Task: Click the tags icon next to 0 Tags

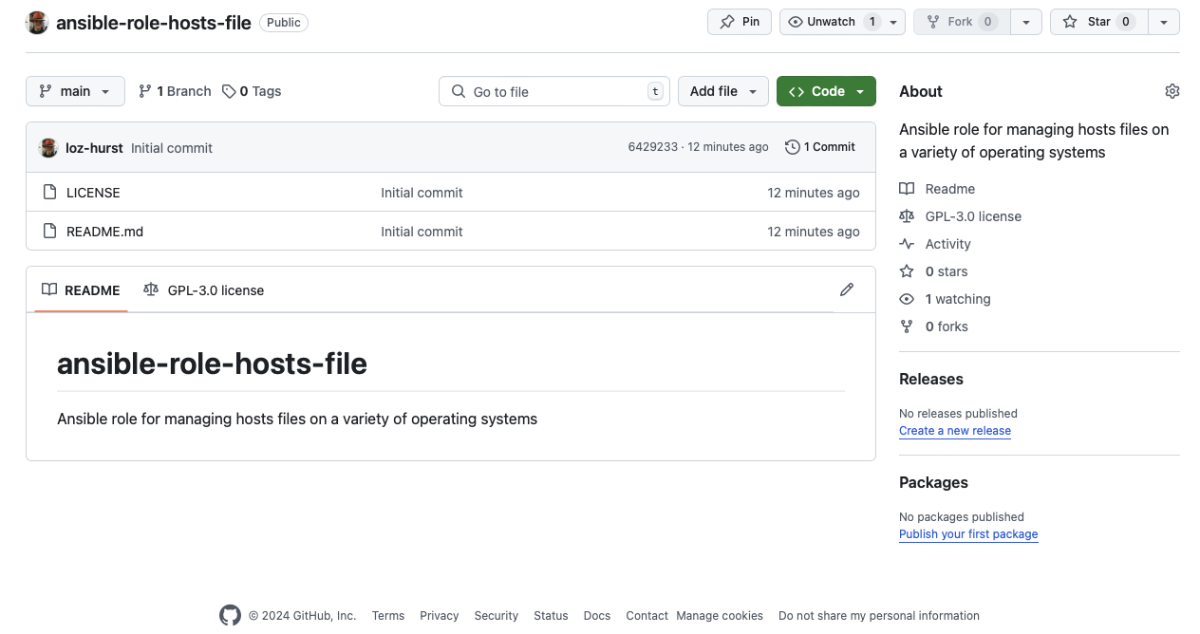Action: (x=228, y=91)
